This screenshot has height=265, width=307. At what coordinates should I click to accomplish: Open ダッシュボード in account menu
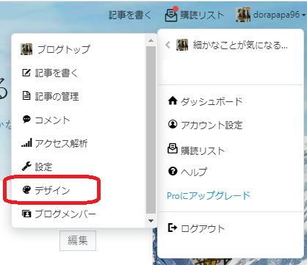(x=212, y=101)
